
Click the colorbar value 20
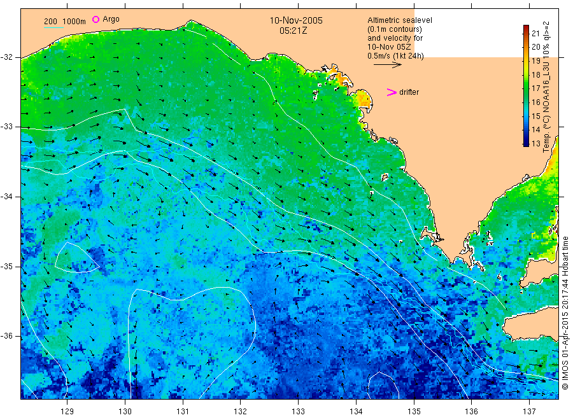(535, 46)
